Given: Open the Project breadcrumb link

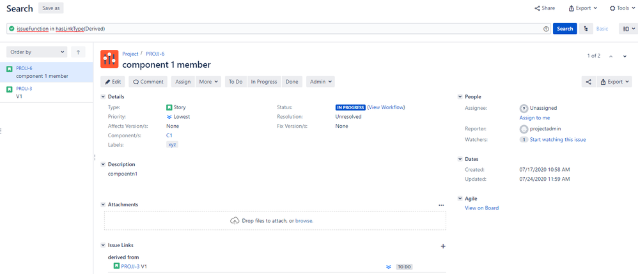Looking at the screenshot, I should [x=130, y=54].
